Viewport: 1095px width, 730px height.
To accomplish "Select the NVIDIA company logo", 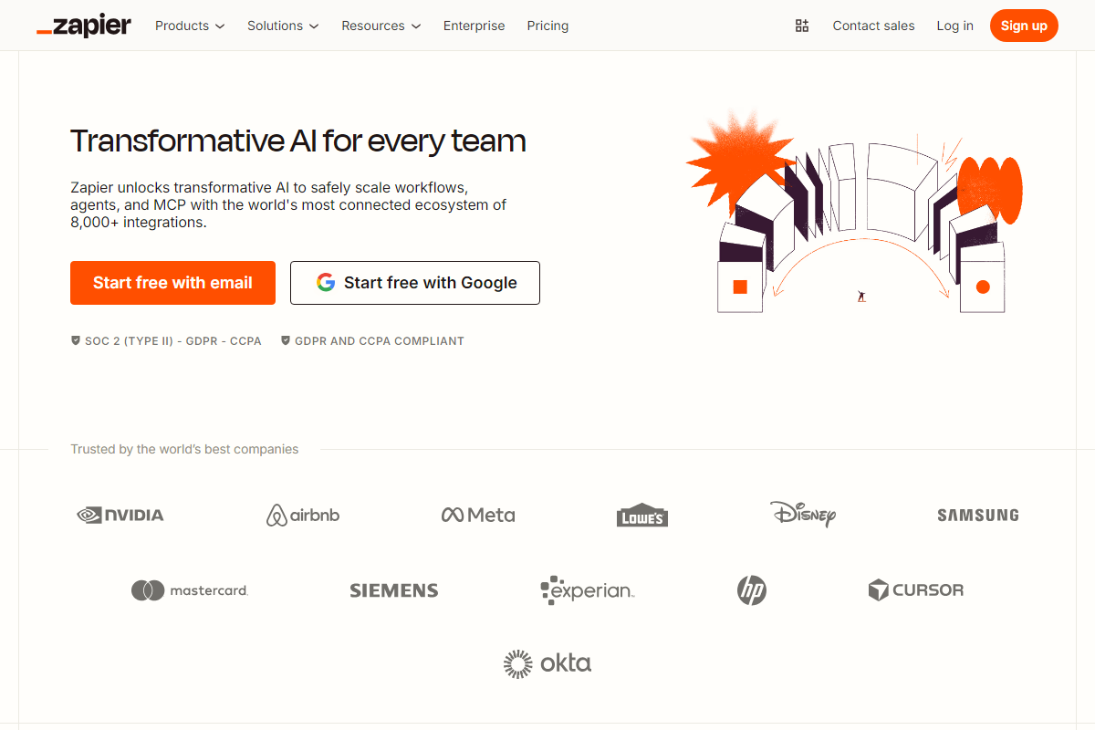I will click(x=120, y=515).
